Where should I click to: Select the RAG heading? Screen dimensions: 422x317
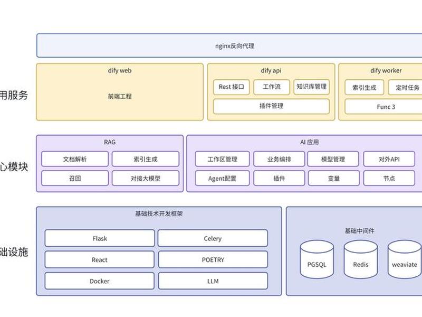tap(110, 142)
